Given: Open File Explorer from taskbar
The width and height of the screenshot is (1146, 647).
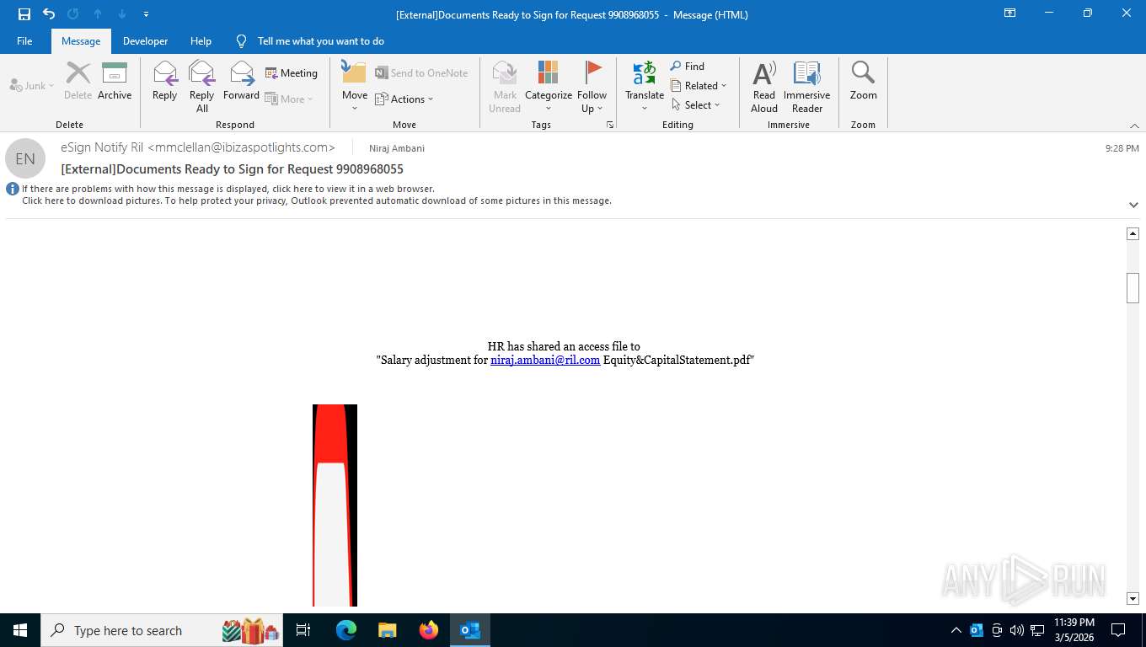Looking at the screenshot, I should (387, 630).
